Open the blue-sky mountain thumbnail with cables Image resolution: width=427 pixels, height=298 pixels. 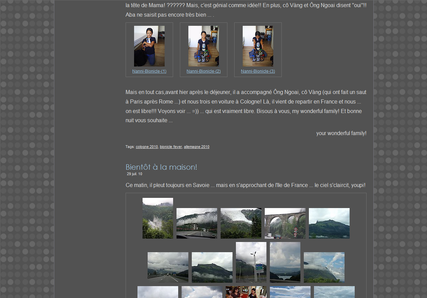[x=324, y=267]
